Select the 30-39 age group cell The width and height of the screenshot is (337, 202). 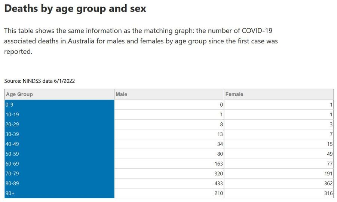[59, 134]
